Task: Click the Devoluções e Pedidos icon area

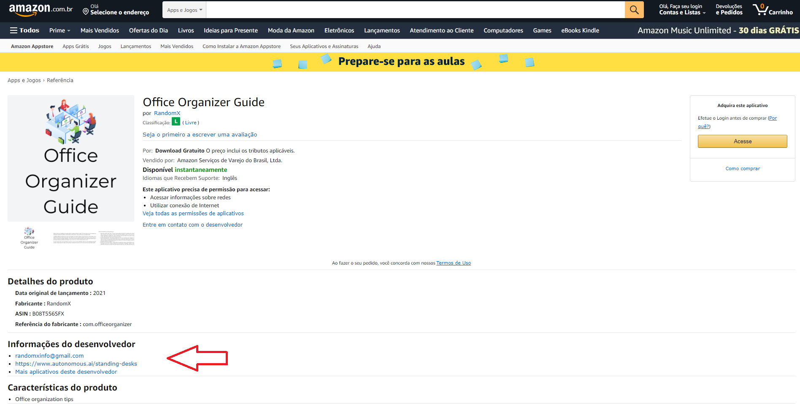Action: point(729,9)
